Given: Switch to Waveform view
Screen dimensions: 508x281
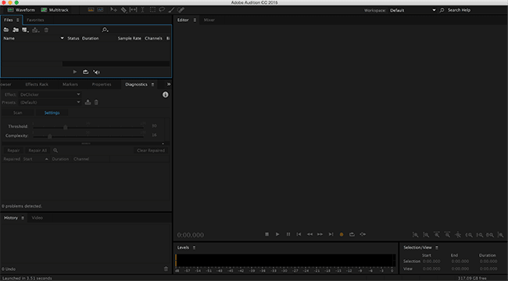Looking at the screenshot, I should [21, 10].
